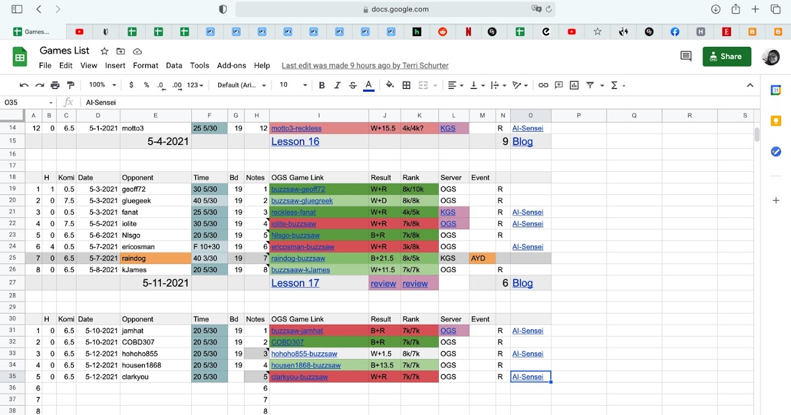Screen dimensions: 791x415
Task: Open the Functions (Σ) menu
Action: point(614,85)
